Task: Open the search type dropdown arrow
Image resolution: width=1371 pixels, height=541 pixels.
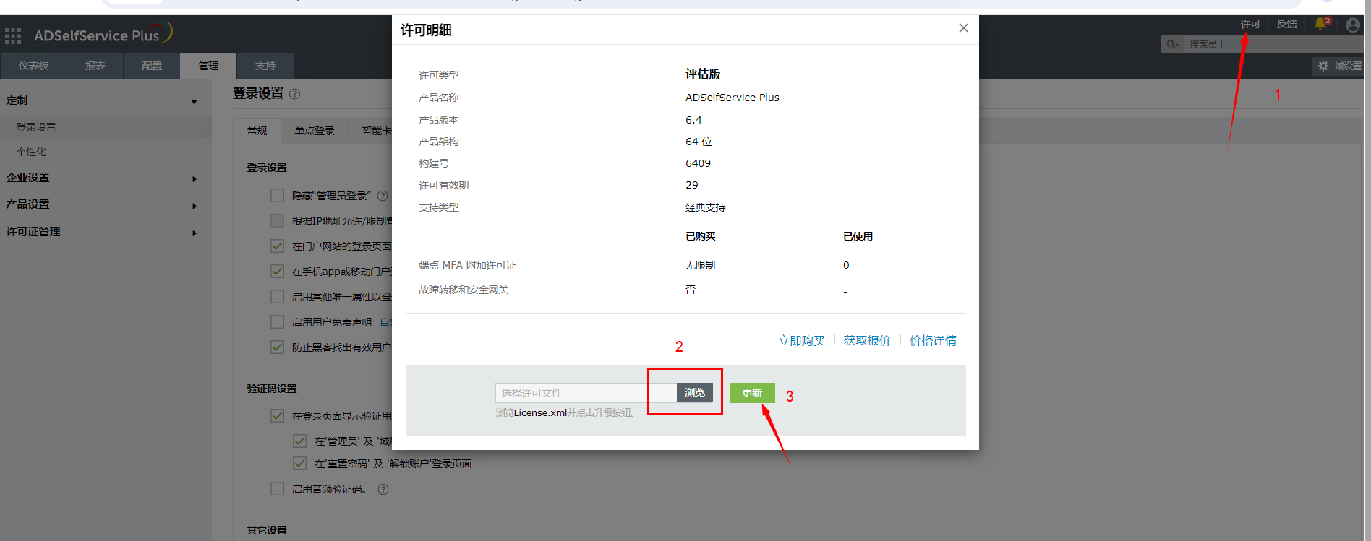Action: pyautogui.click(x=1177, y=46)
